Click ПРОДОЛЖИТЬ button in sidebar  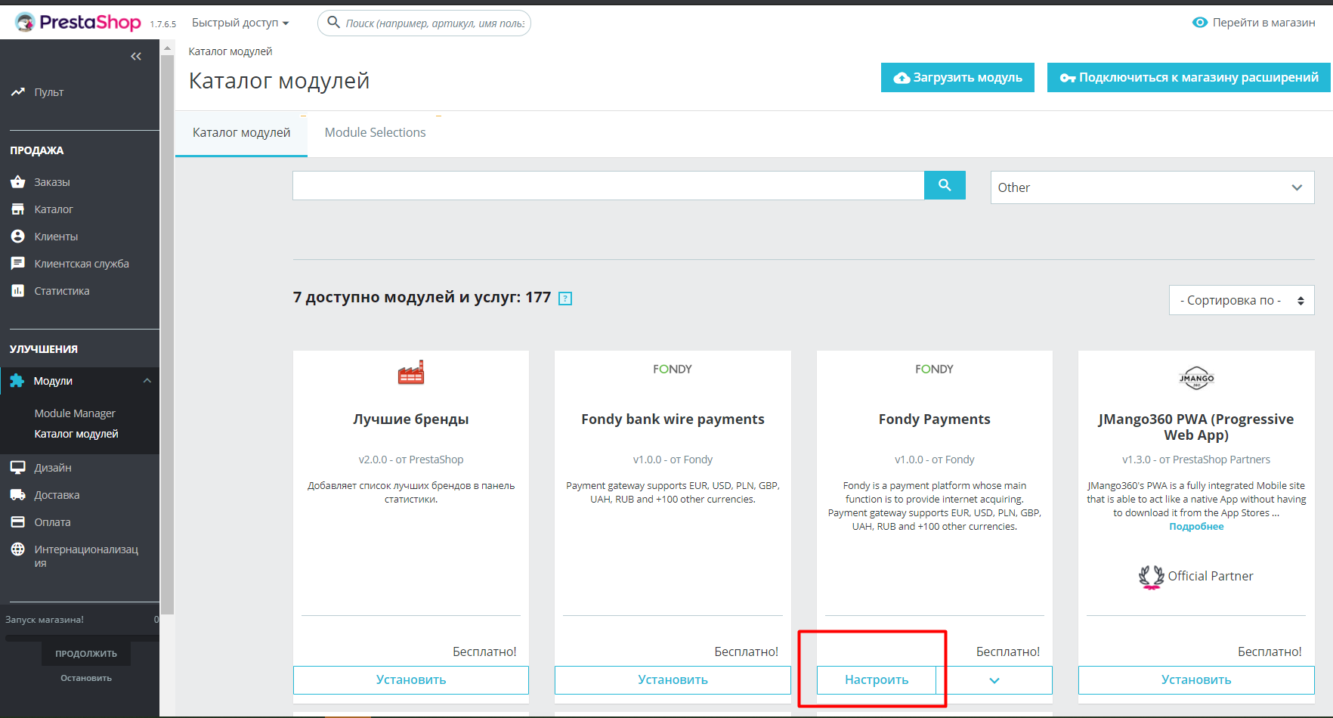click(x=86, y=654)
